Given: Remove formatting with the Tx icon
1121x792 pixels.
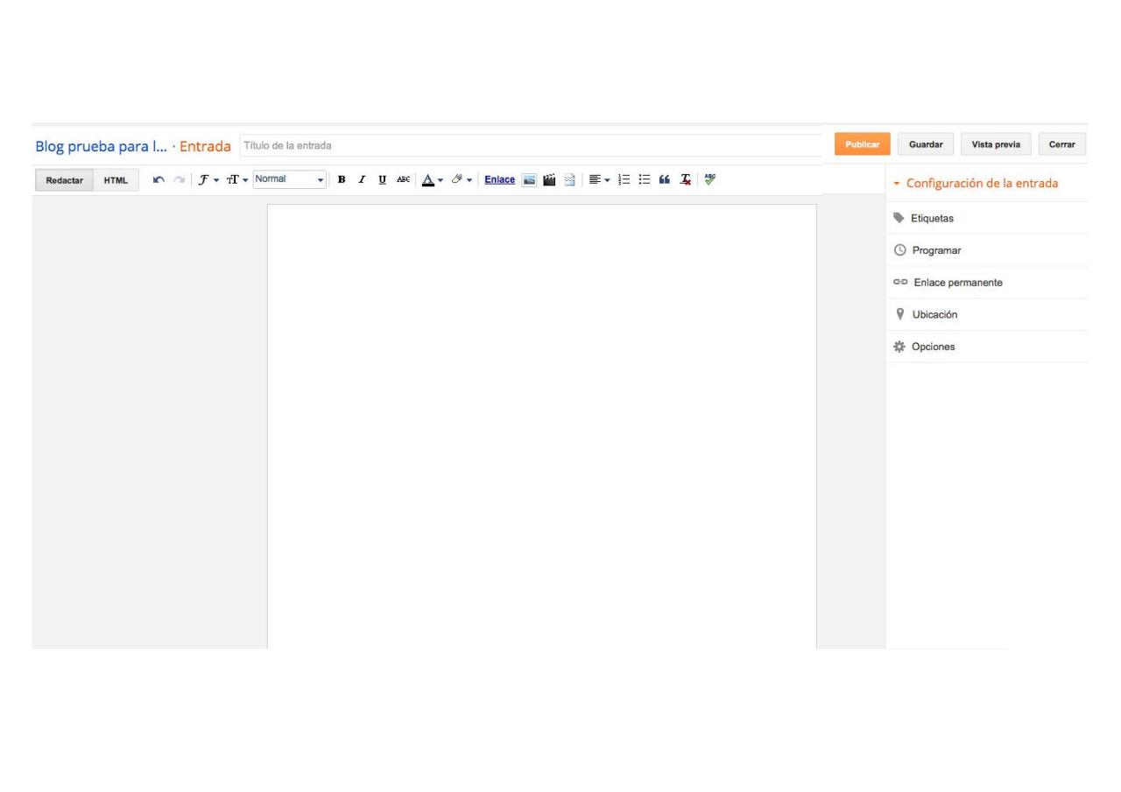Looking at the screenshot, I should tap(683, 180).
